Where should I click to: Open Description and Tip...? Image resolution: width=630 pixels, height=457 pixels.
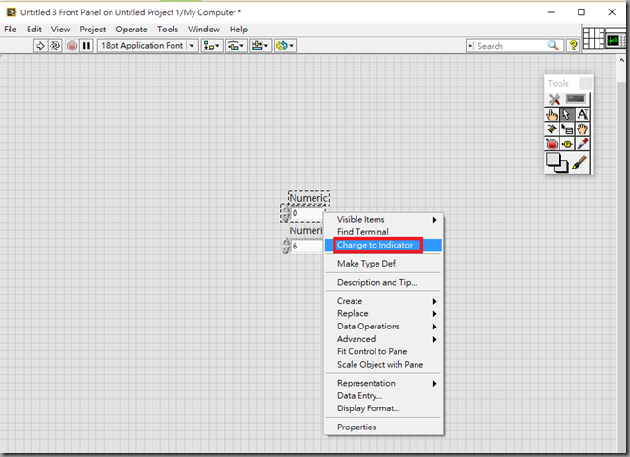[x=384, y=282]
